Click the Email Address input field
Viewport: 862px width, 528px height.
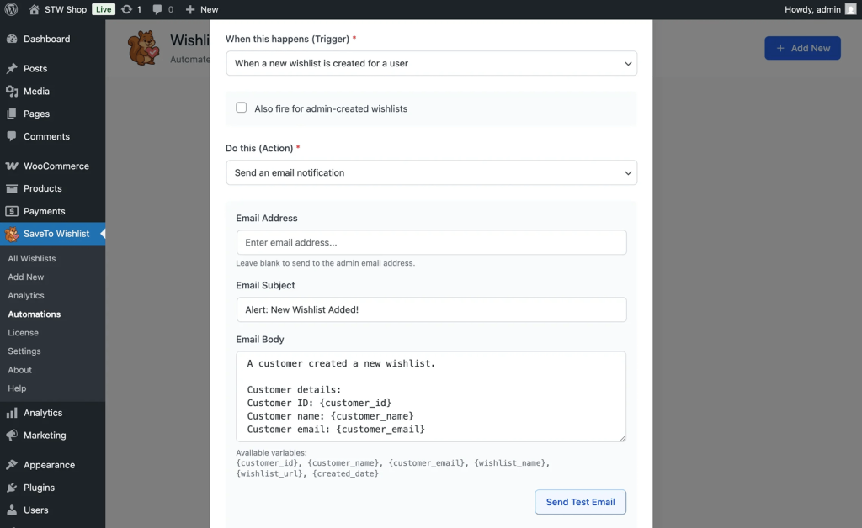(x=431, y=241)
